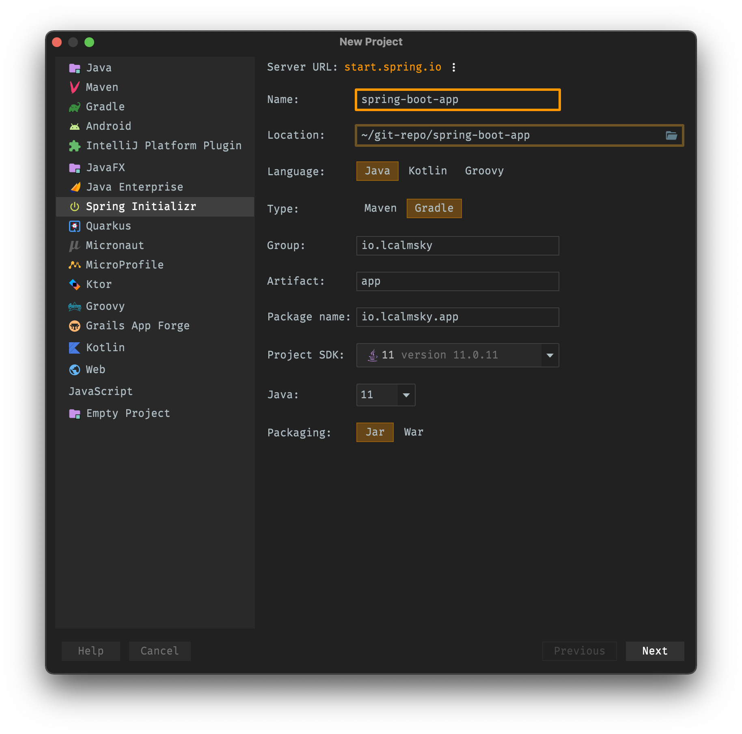
Task: Select Micronaut in project list
Action: coord(155,246)
